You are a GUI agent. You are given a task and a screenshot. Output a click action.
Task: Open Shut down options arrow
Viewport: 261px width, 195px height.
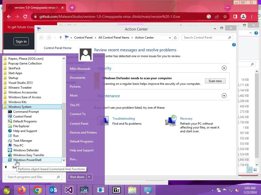(x=89, y=177)
